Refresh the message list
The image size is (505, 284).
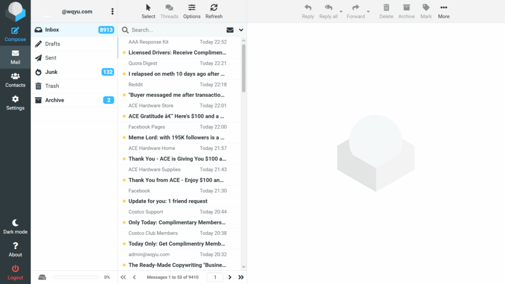pyautogui.click(x=214, y=11)
